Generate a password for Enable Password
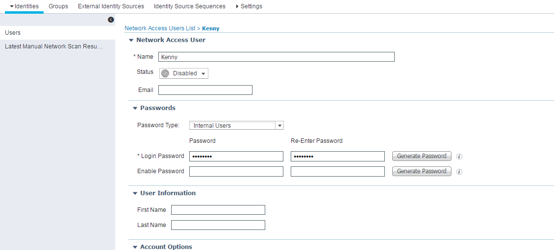The image size is (554, 250). [421, 171]
